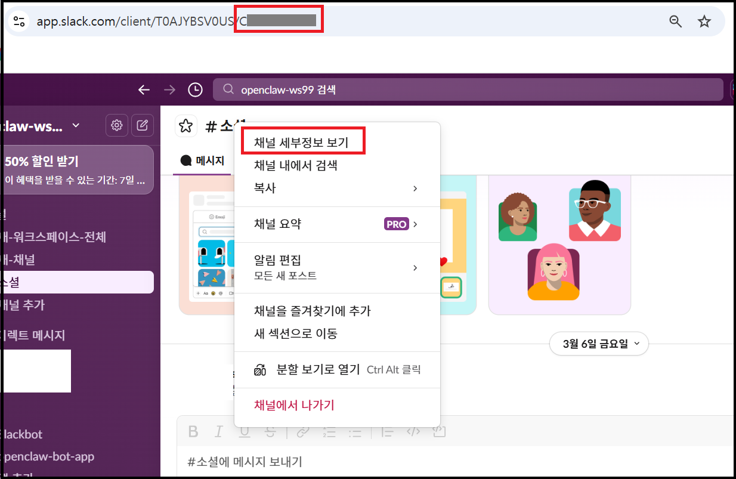Screen dimensions: 736x479
Task: Select 채널에서 나가기 menu item
Action: click(337, 406)
